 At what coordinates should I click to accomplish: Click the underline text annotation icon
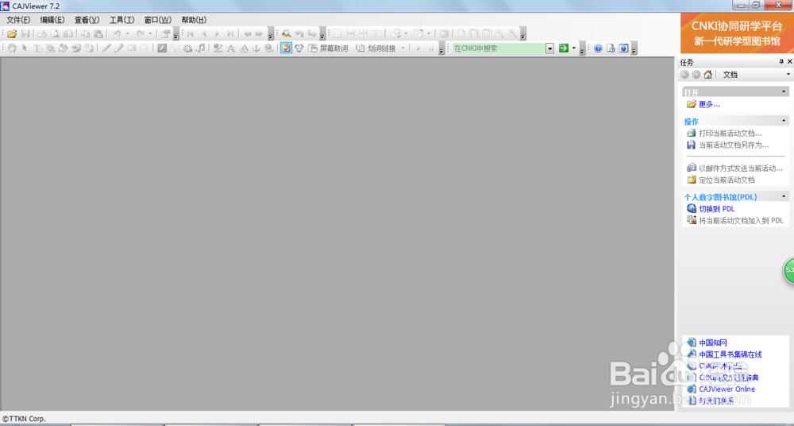click(x=244, y=48)
